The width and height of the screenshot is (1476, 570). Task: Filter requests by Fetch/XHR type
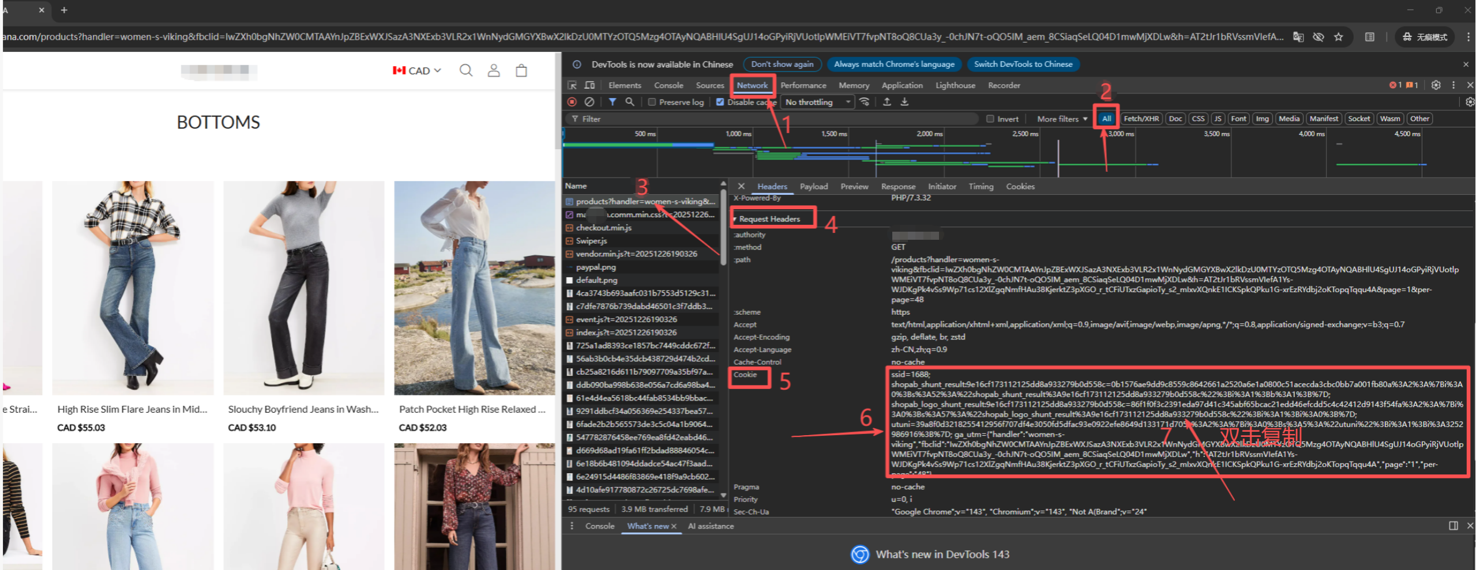[1141, 119]
